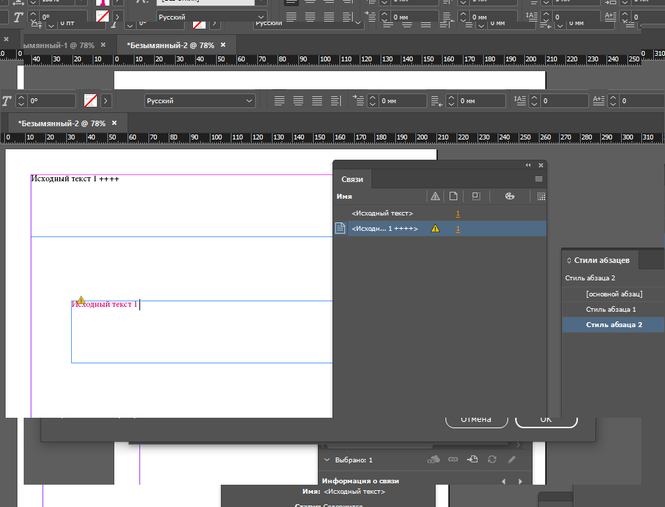The image size is (665, 507).
Task: Open the Русский language dropdown
Action: click(199, 101)
